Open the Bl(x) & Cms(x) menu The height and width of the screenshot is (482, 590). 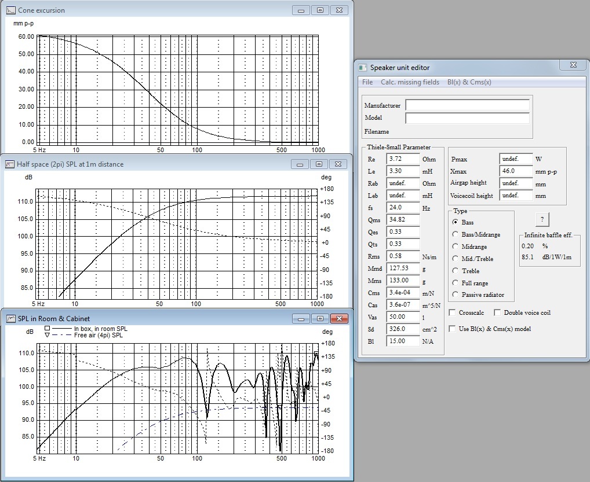pyautogui.click(x=469, y=82)
